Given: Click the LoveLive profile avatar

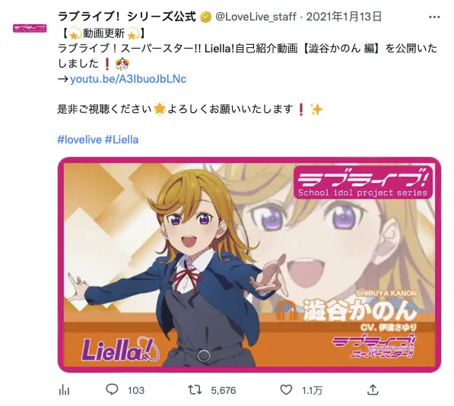Looking at the screenshot, I should click(30, 28).
